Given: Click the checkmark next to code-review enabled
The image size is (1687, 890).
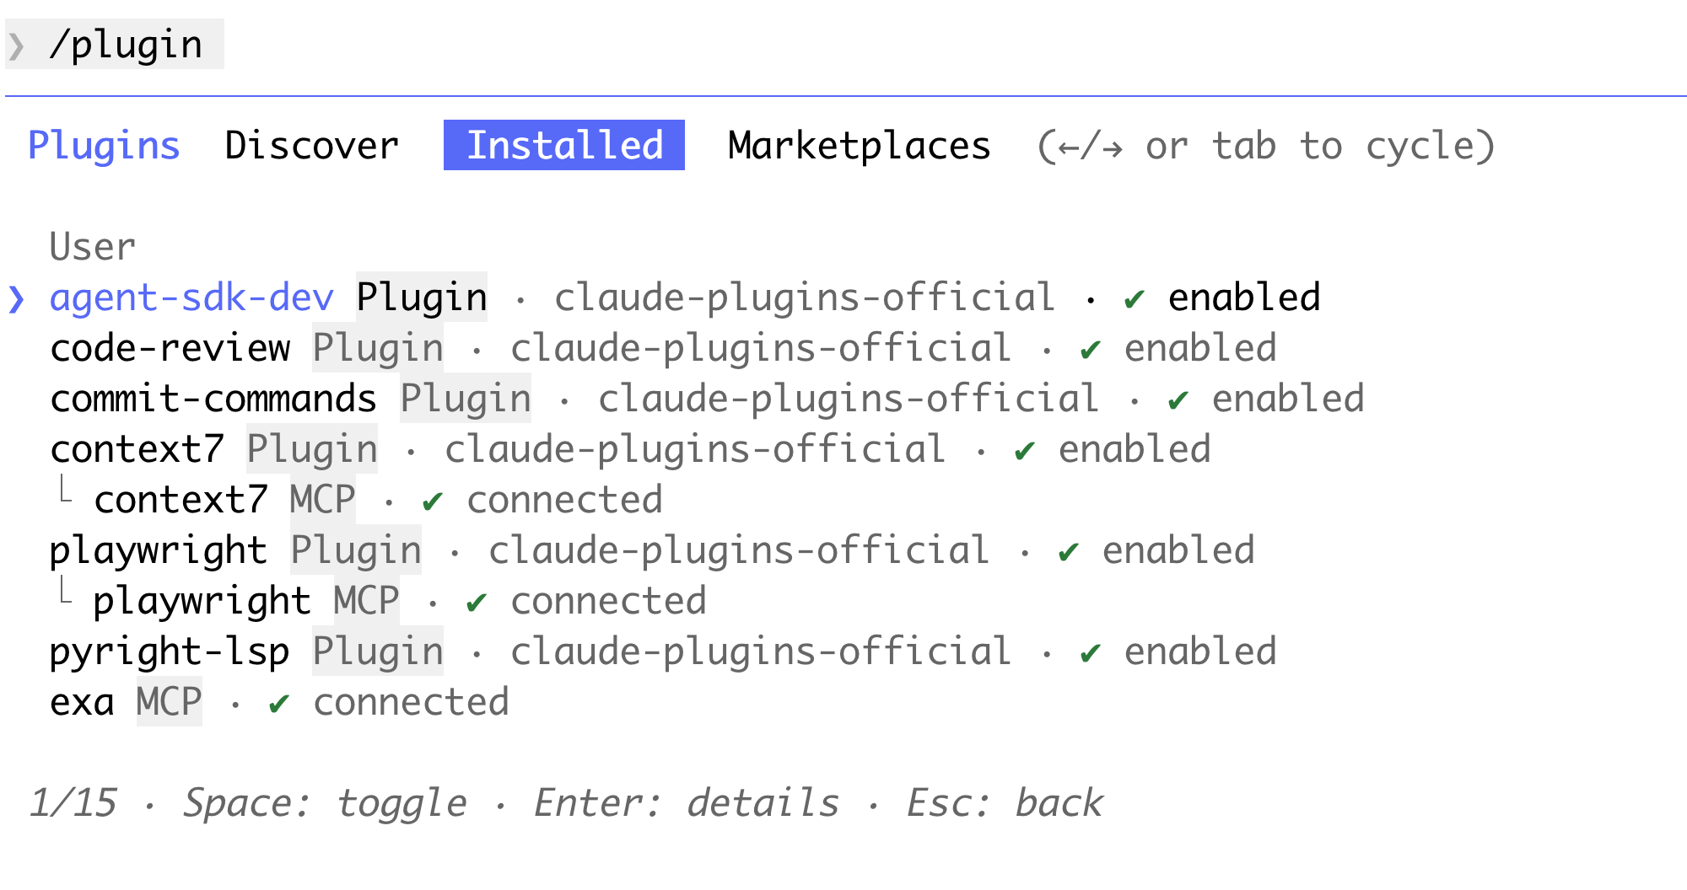Looking at the screenshot, I should 1091,350.
